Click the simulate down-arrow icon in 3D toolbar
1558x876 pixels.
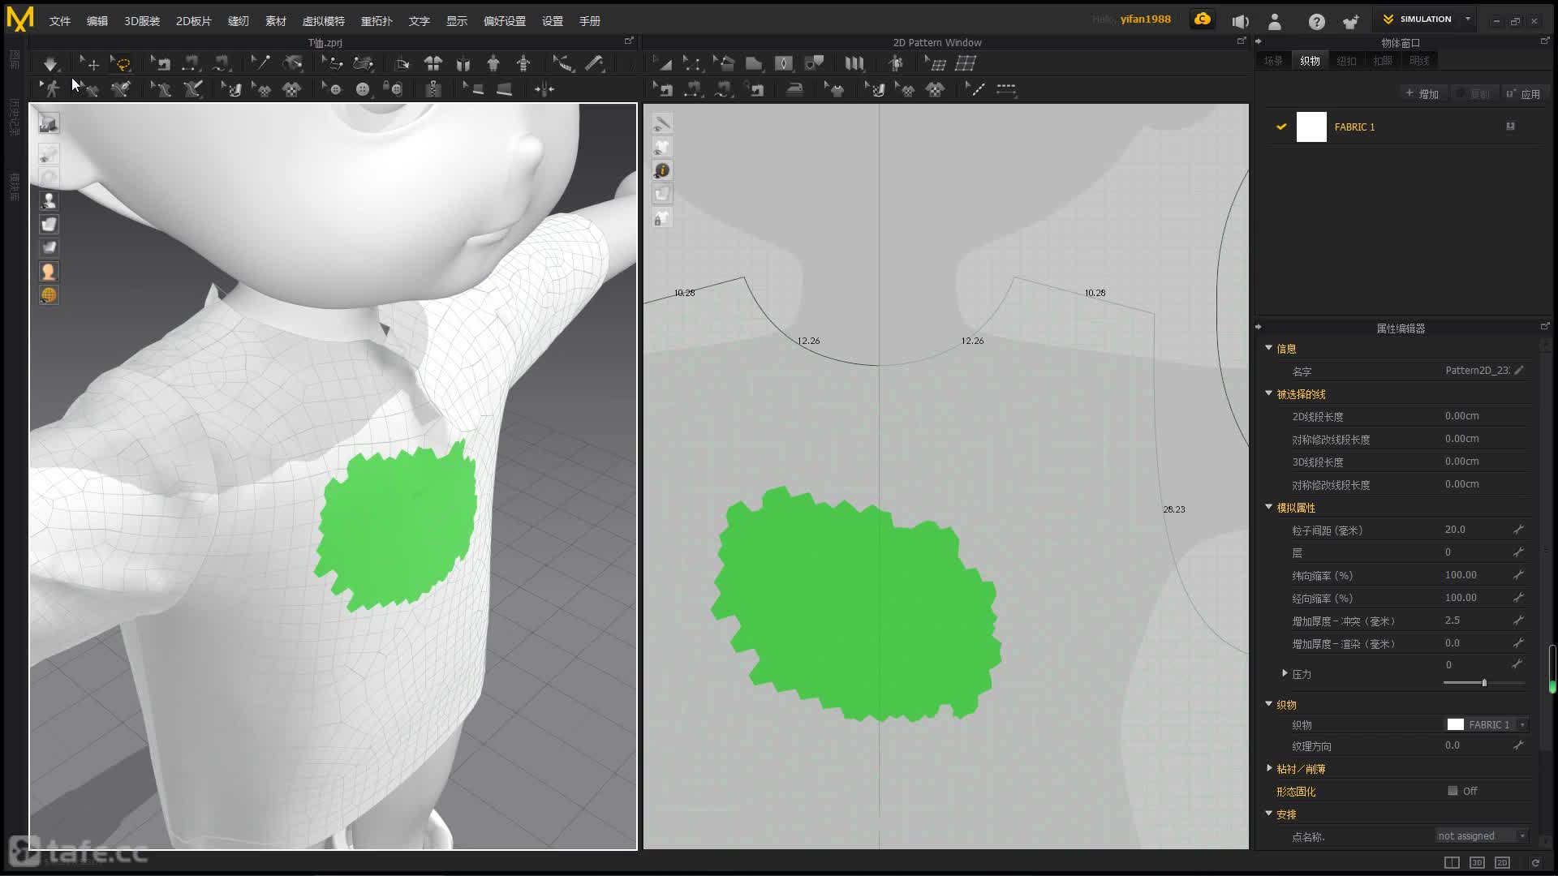(x=50, y=63)
